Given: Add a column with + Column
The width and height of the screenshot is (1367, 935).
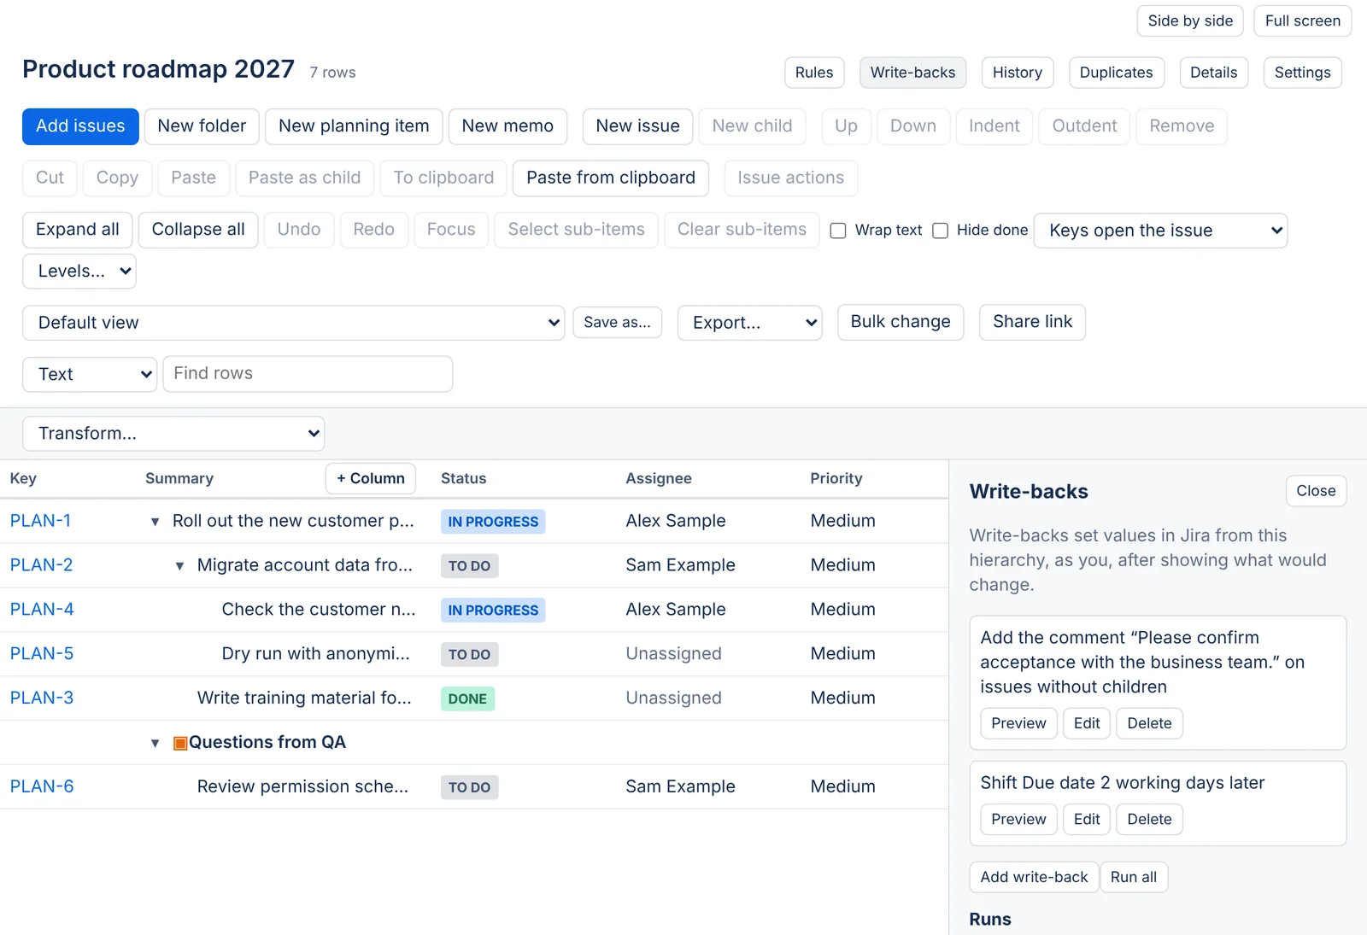Looking at the screenshot, I should coord(371,479).
